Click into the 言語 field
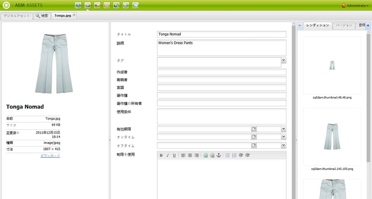Screen dimensions: 372x199 click(222, 87)
